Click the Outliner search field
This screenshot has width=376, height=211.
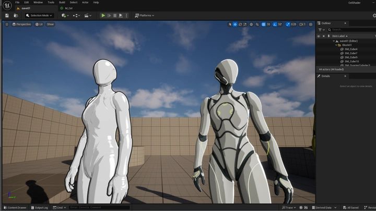(352, 30)
